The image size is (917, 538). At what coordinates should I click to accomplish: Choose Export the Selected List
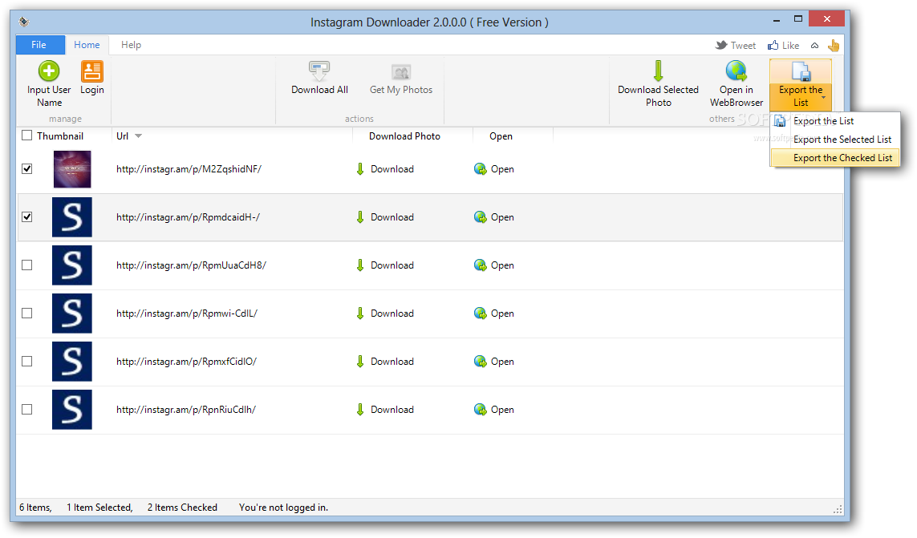pyautogui.click(x=842, y=140)
